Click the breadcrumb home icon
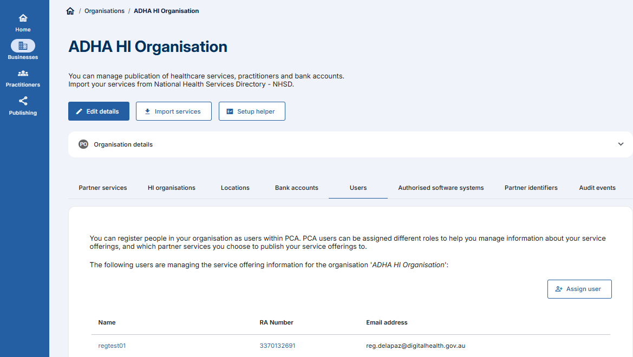Screen dimensions: 633x357 (x=70, y=11)
